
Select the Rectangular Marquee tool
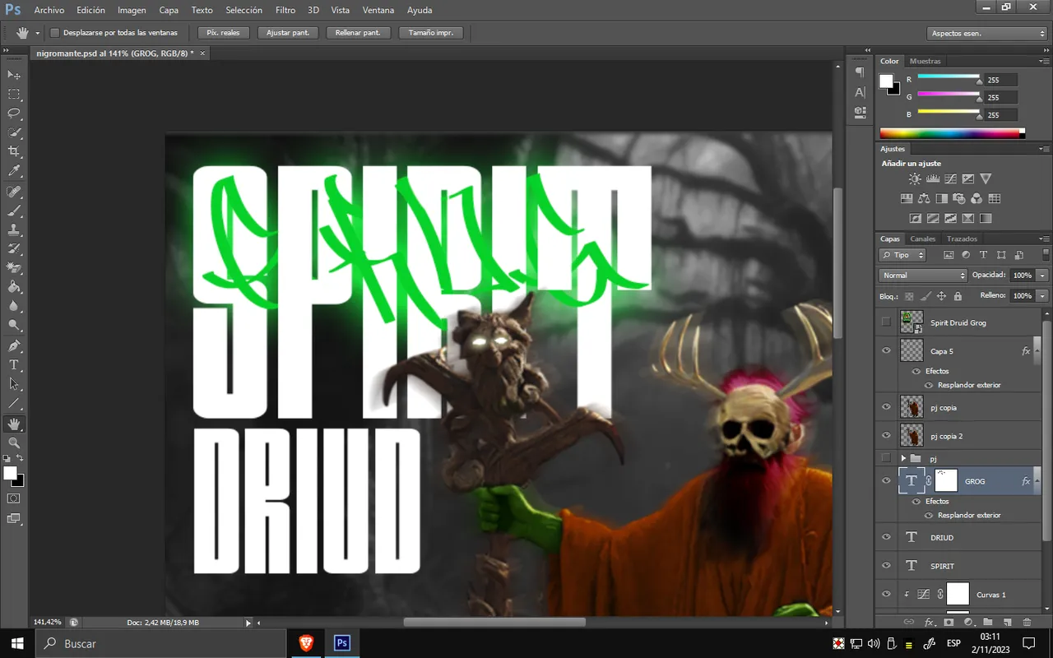pyautogui.click(x=14, y=95)
